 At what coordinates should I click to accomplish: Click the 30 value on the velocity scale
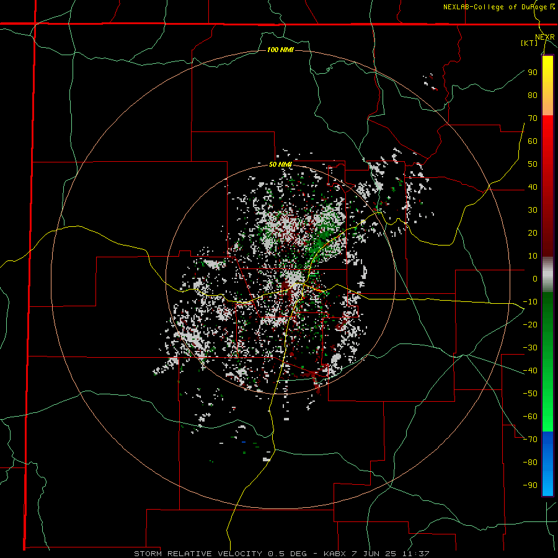click(533, 210)
